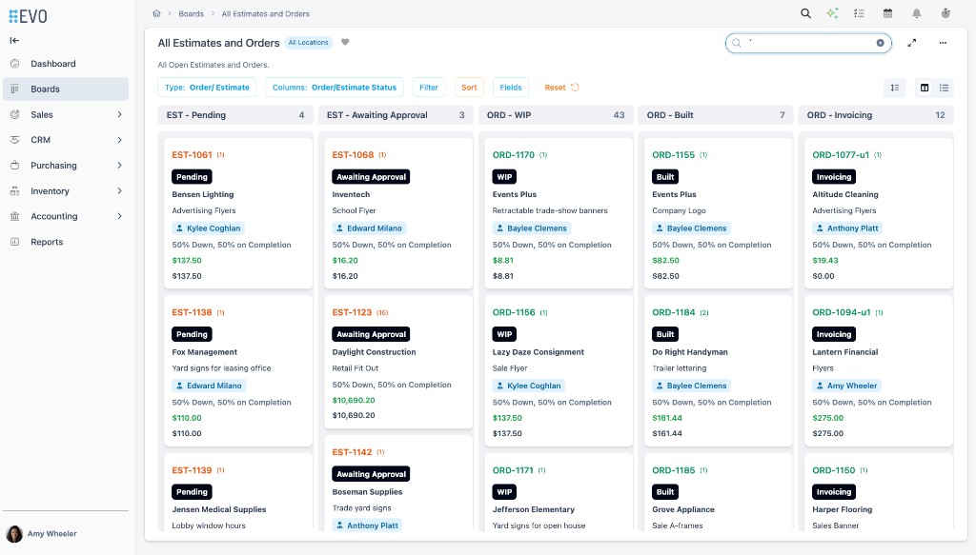Click the Fields button
Image resolution: width=976 pixels, height=555 pixels.
click(x=511, y=88)
